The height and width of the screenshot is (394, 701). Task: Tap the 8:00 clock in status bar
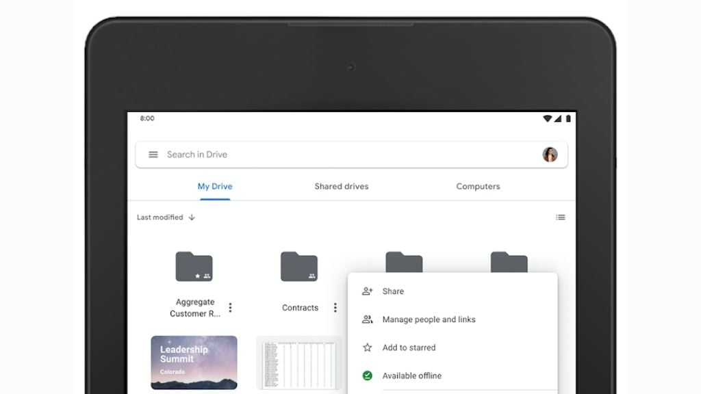click(147, 118)
